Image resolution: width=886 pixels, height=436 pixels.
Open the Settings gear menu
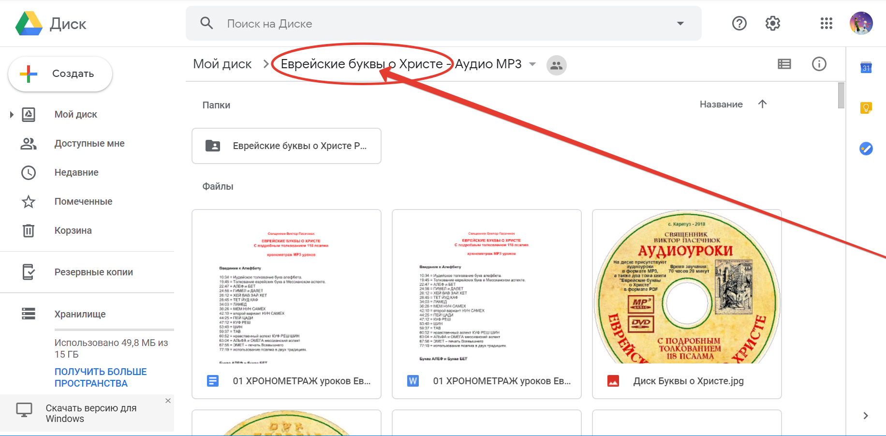pyautogui.click(x=772, y=23)
